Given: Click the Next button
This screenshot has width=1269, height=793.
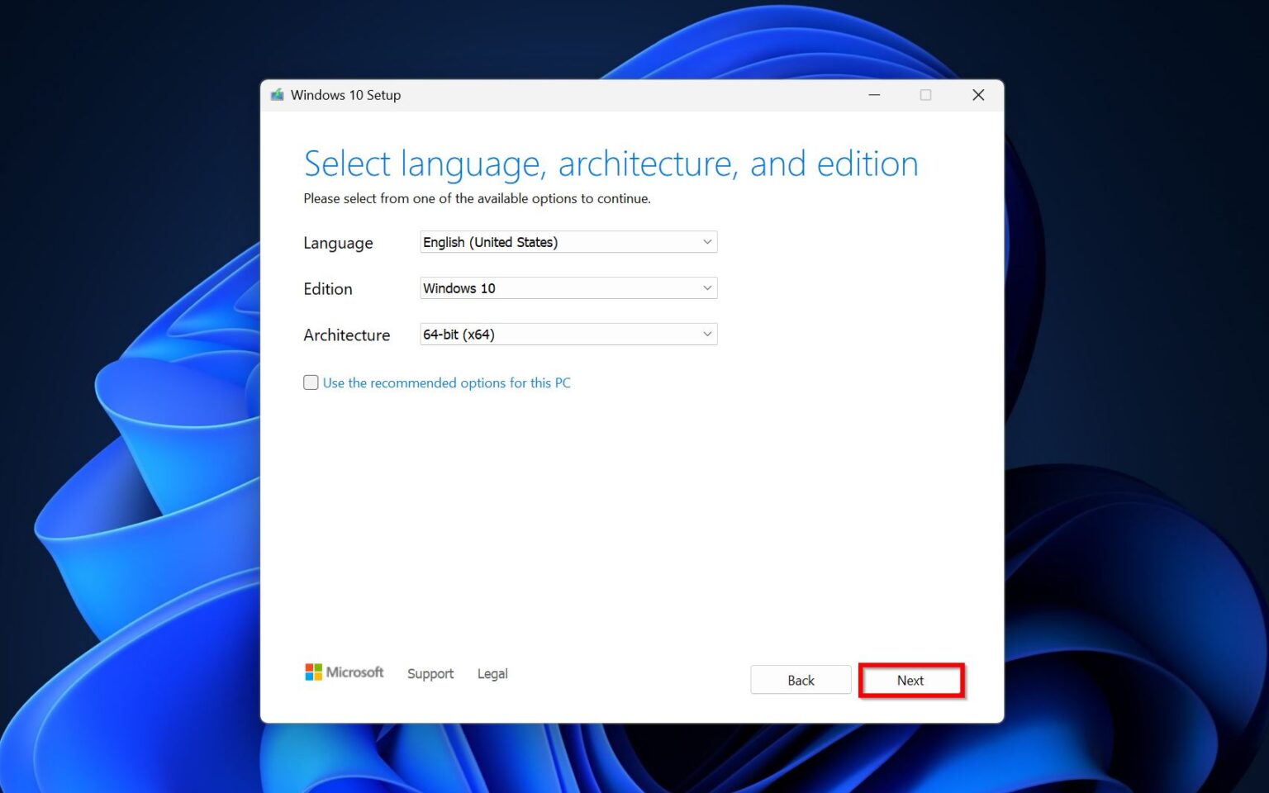Looking at the screenshot, I should tap(910, 680).
